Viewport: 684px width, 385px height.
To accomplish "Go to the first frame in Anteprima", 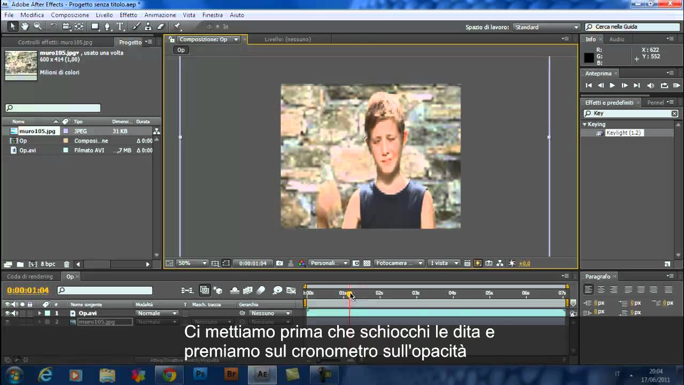I will coord(589,86).
